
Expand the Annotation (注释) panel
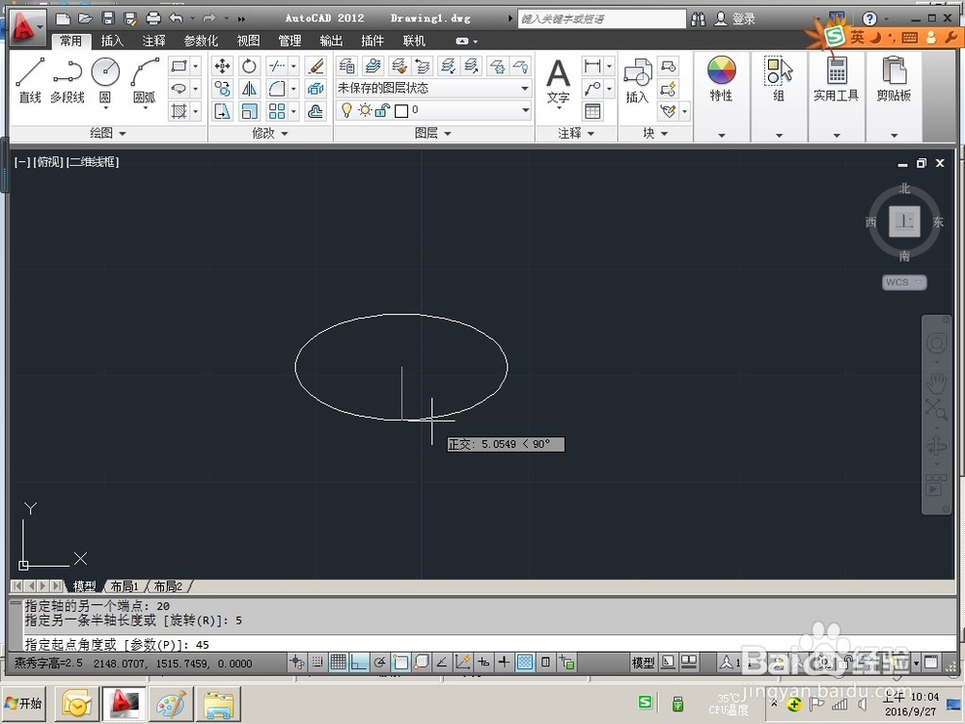pyautogui.click(x=577, y=133)
